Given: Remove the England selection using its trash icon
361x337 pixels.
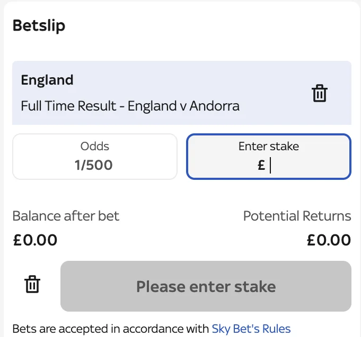Looking at the screenshot, I should coord(319,93).
